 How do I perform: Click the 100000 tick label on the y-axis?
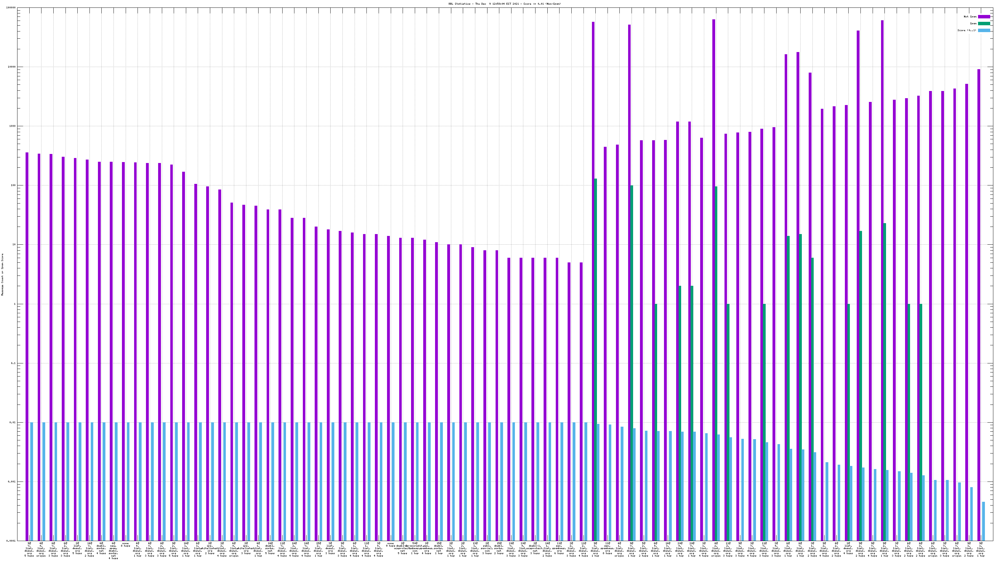(11, 8)
